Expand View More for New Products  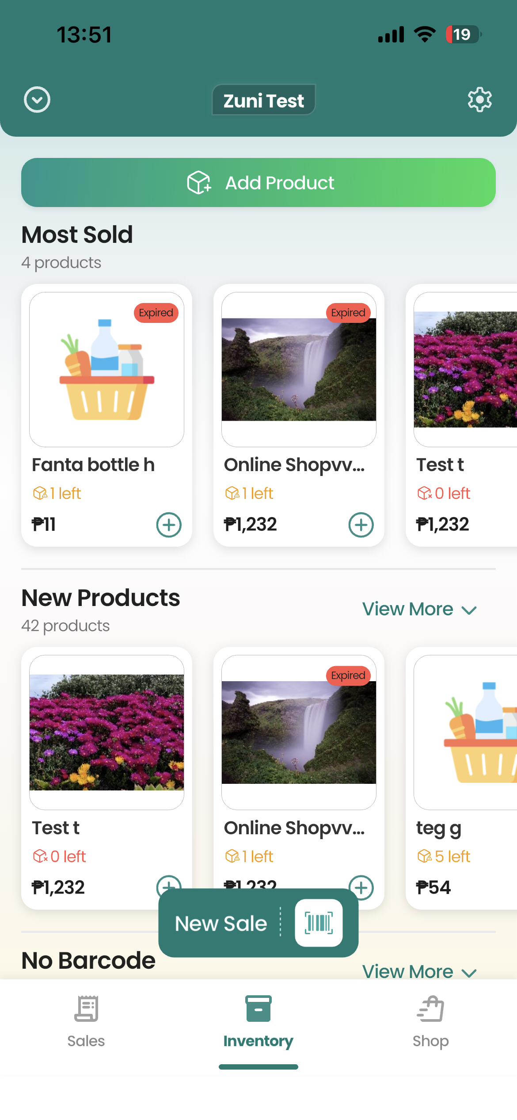pyautogui.click(x=419, y=609)
